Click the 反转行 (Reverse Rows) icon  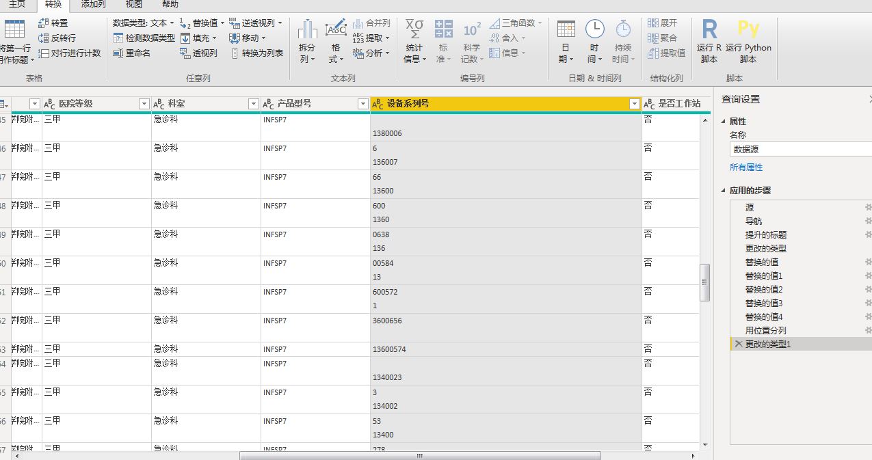click(43, 38)
